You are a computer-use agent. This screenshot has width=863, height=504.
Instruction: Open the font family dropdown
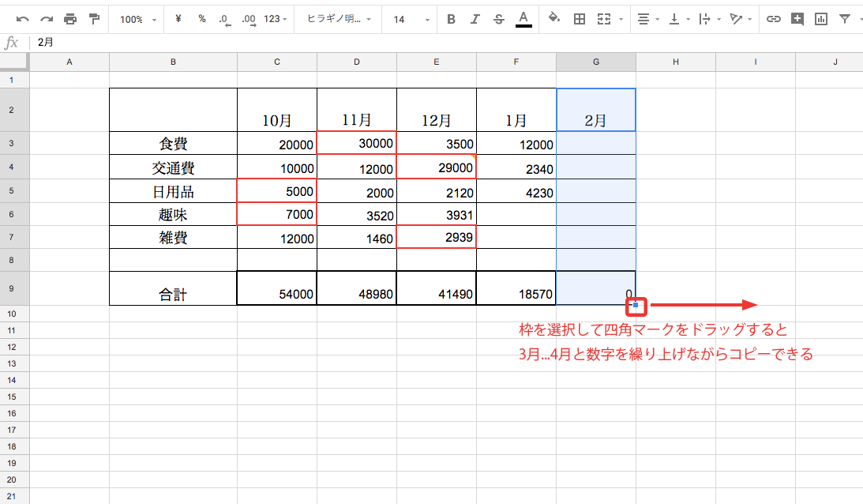[x=339, y=19]
